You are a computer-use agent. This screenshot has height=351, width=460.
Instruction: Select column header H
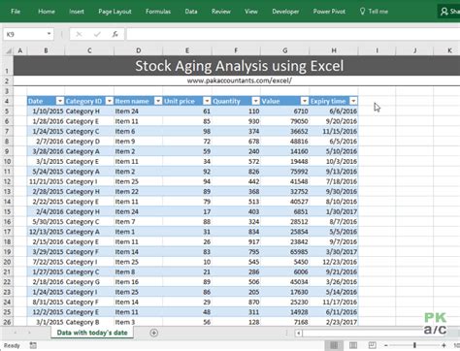click(x=334, y=50)
